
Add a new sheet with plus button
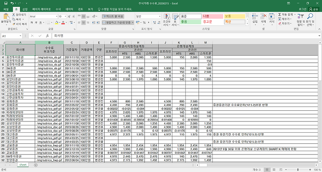[x=36, y=165]
